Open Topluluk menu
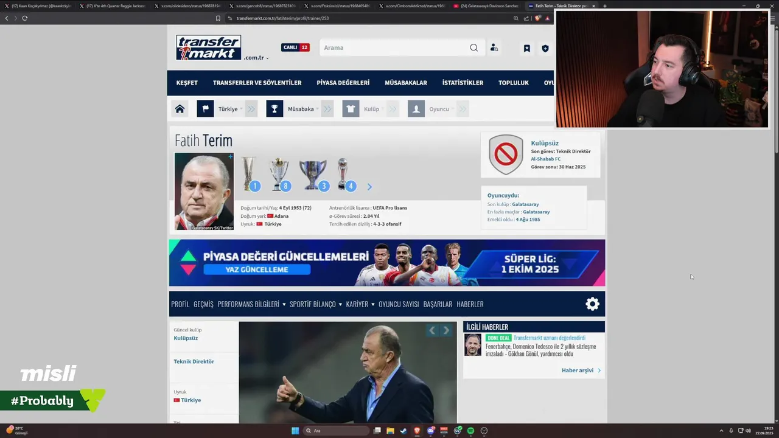 click(514, 83)
